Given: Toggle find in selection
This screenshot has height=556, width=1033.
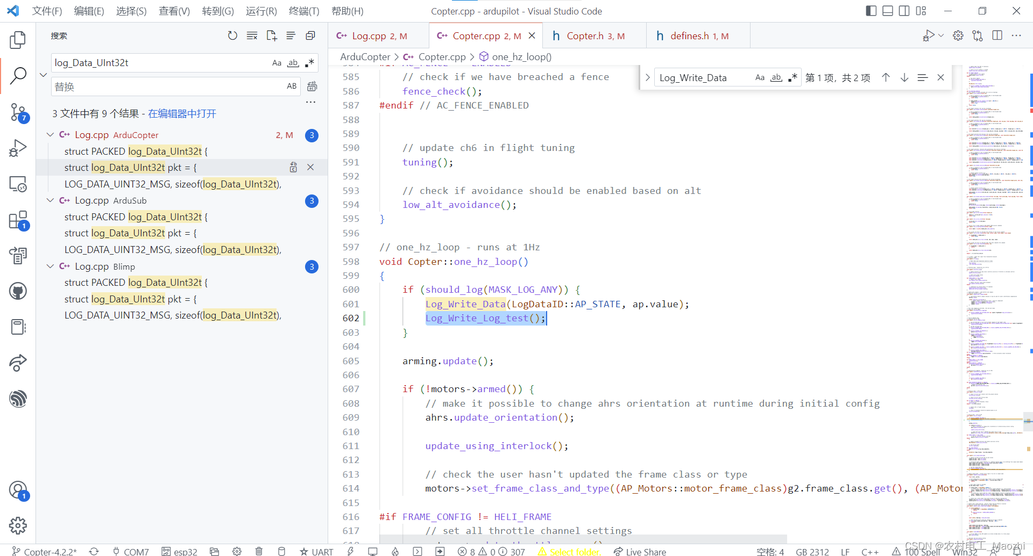Looking at the screenshot, I should (923, 77).
